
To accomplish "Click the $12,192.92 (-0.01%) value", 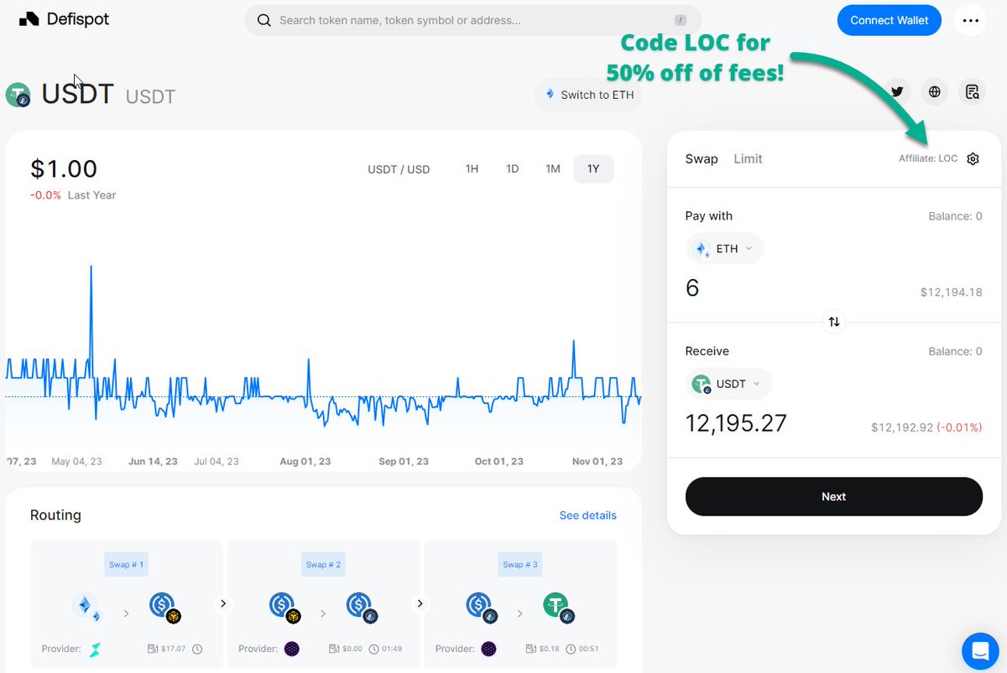I will point(926,427).
